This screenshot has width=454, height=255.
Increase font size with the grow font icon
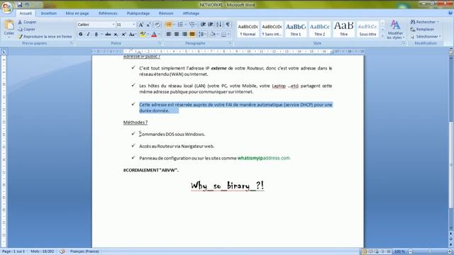[x=141, y=25]
